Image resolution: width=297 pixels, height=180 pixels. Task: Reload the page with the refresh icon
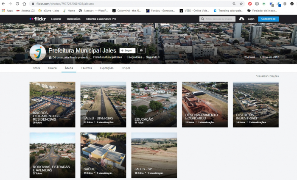17,4
